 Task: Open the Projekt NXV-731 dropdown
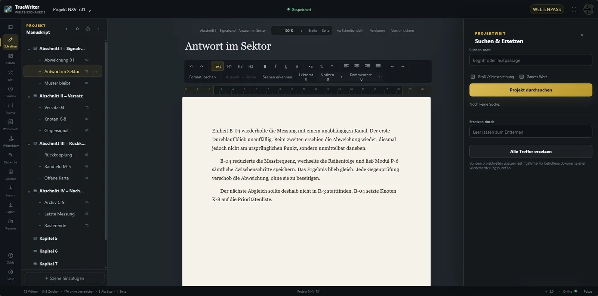[72, 10]
